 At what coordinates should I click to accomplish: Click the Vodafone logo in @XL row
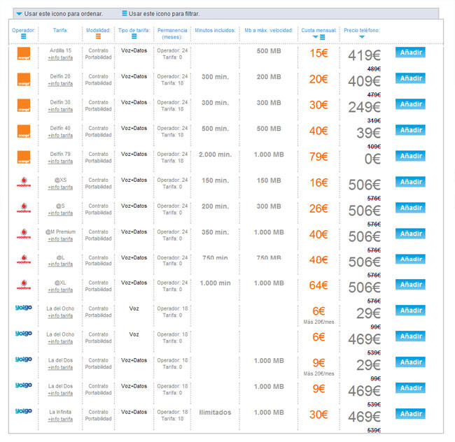click(x=24, y=285)
